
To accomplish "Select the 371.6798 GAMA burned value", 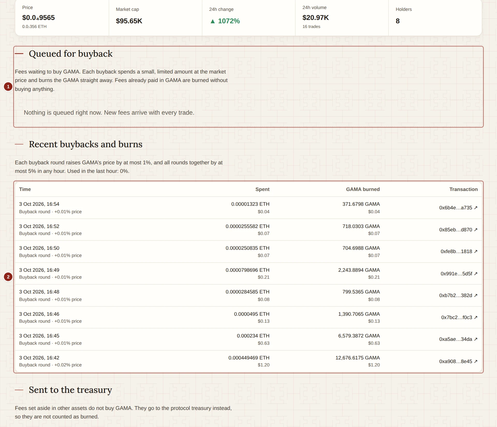I will click(361, 204).
